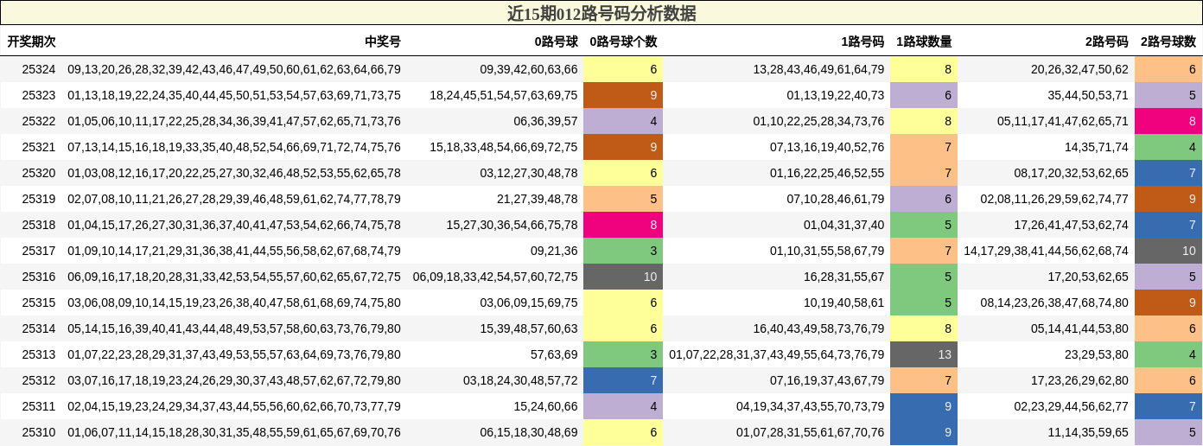Click the 0路号球 column header
This screenshot has width=1203, height=446.
tap(556, 41)
